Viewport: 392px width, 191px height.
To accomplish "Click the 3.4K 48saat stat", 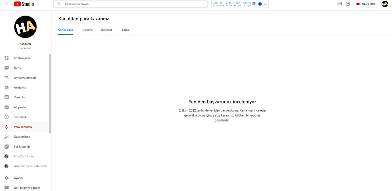I will [229, 4].
